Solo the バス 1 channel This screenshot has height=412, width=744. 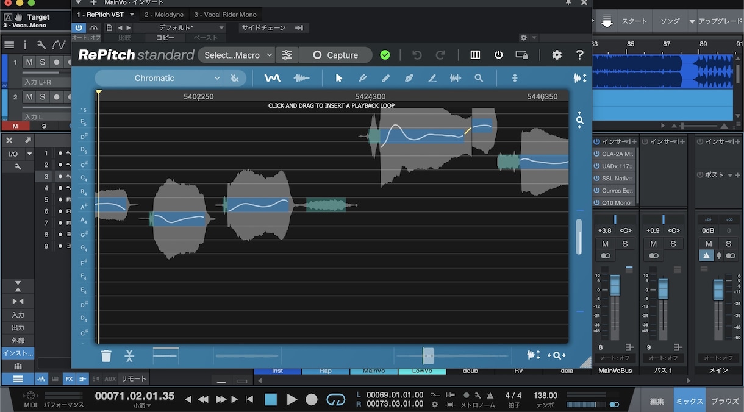(673, 244)
